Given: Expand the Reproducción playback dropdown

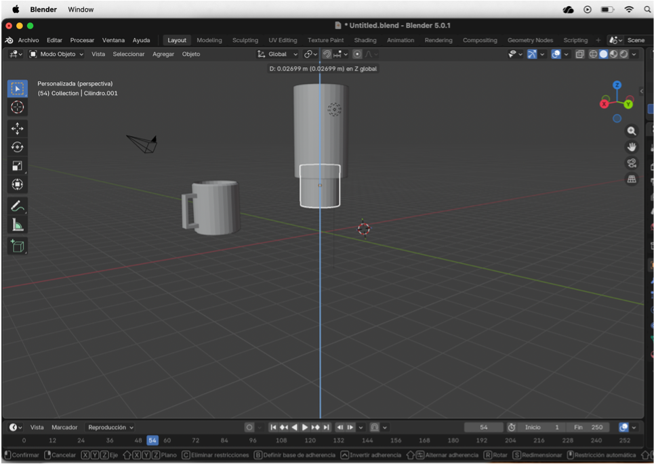Looking at the screenshot, I should tap(111, 427).
